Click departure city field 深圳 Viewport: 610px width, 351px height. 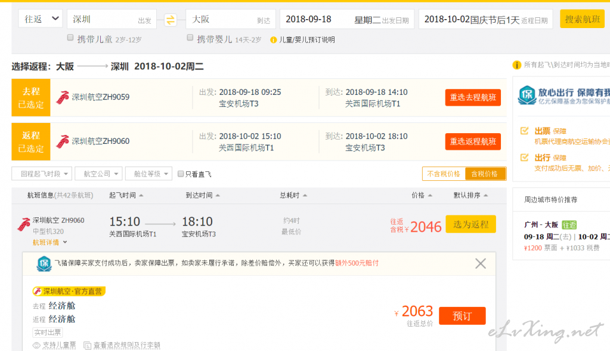coord(112,19)
